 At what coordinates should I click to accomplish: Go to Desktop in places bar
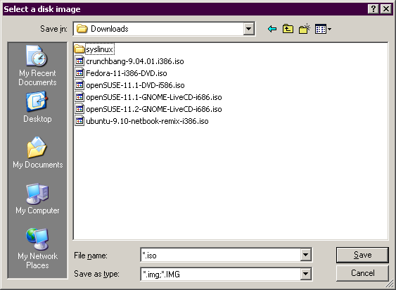(37, 107)
